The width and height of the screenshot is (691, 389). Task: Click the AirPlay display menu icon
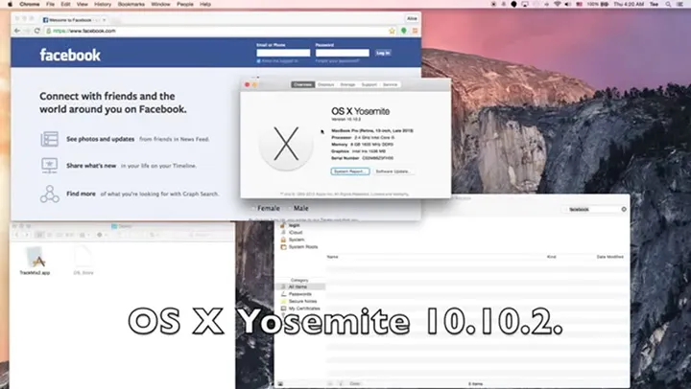point(525,4)
